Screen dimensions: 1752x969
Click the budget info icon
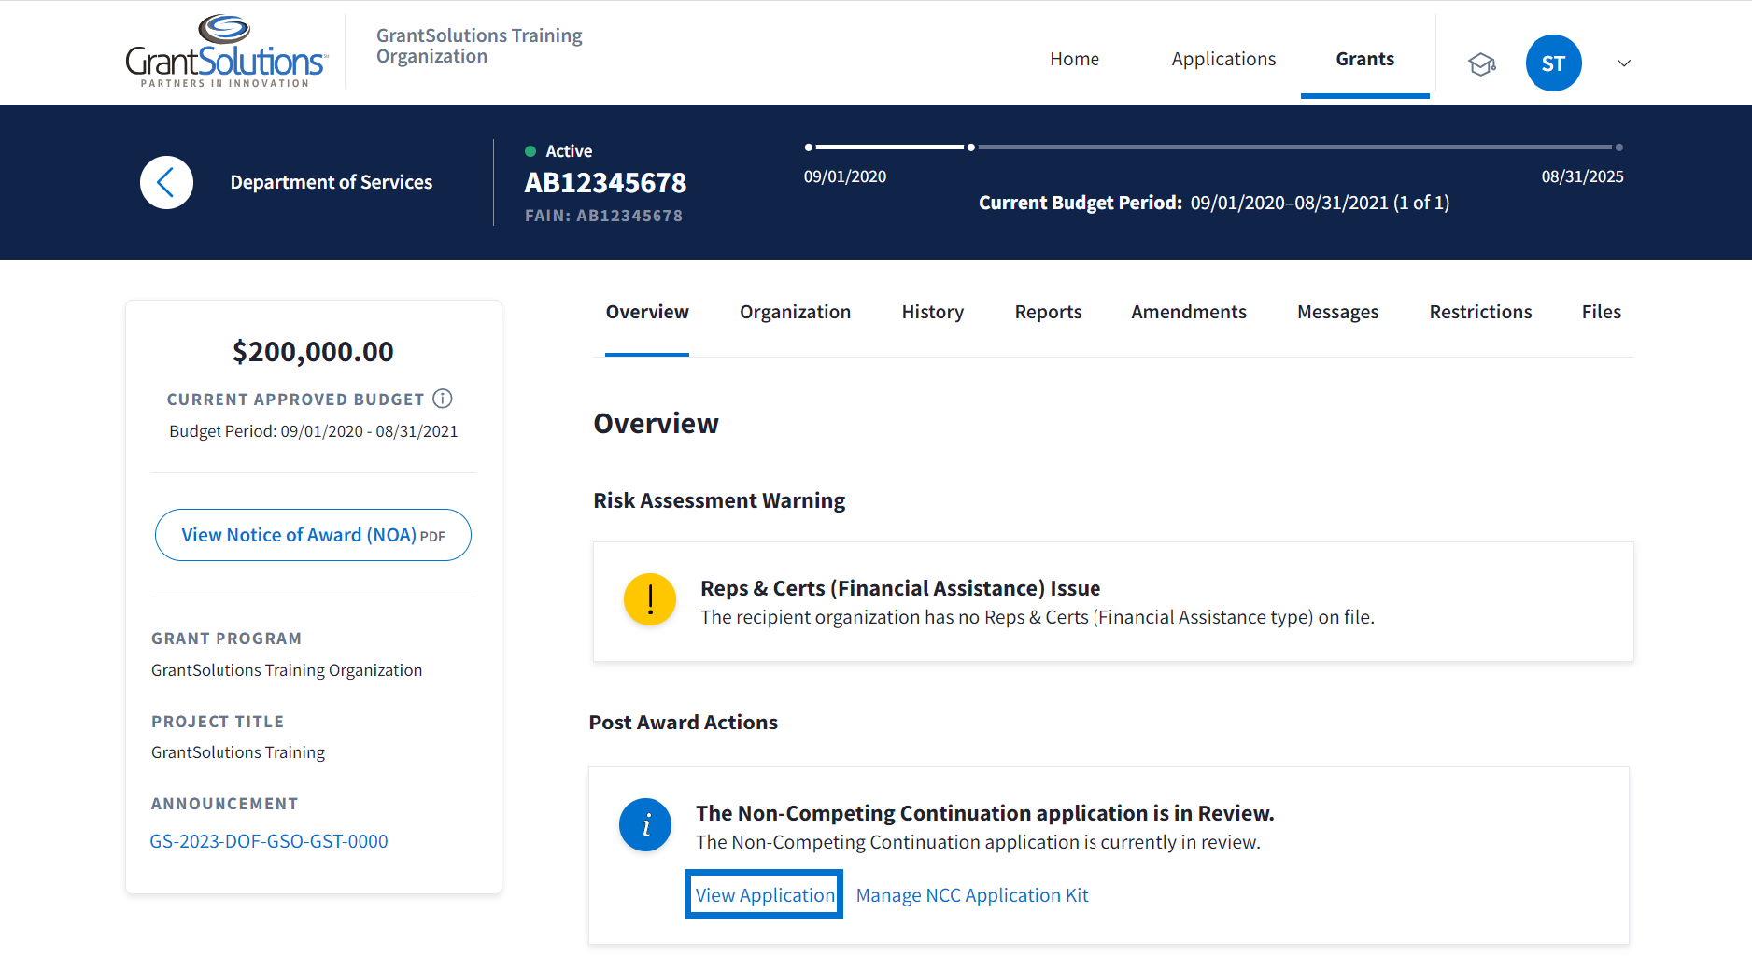[443, 399]
